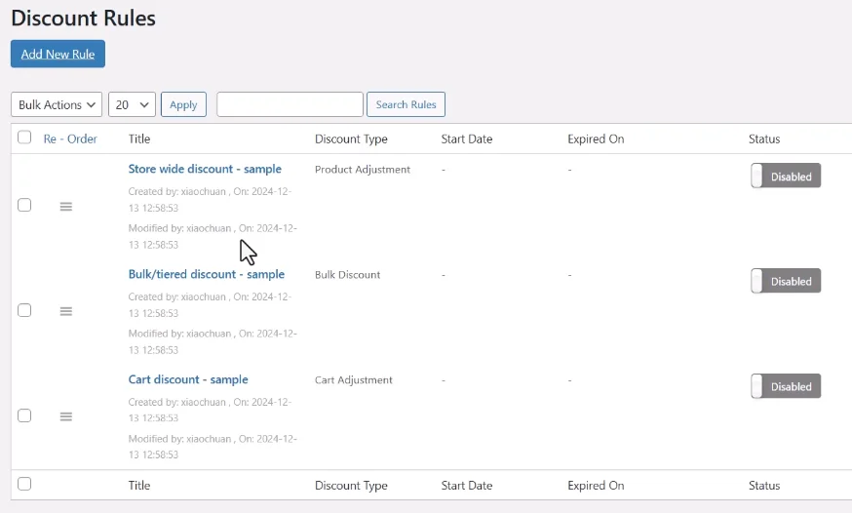Open the 20 per-page dropdown

[x=132, y=104]
